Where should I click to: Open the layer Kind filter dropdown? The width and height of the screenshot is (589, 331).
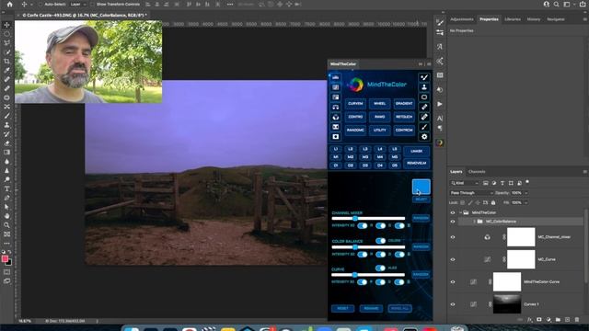pyautogui.click(x=464, y=183)
